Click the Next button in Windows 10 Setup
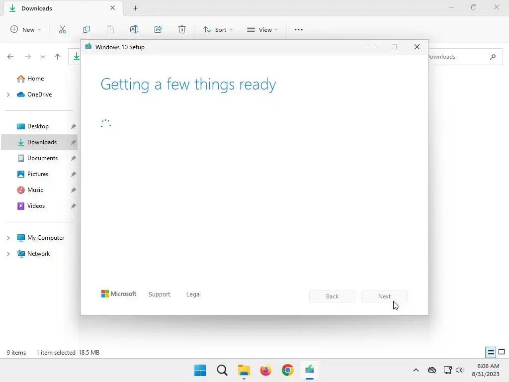Screen dimensions: 509x382 tap(384, 296)
